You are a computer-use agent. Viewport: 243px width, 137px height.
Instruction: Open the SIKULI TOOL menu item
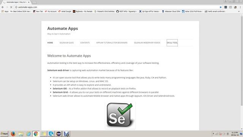tap(172, 43)
